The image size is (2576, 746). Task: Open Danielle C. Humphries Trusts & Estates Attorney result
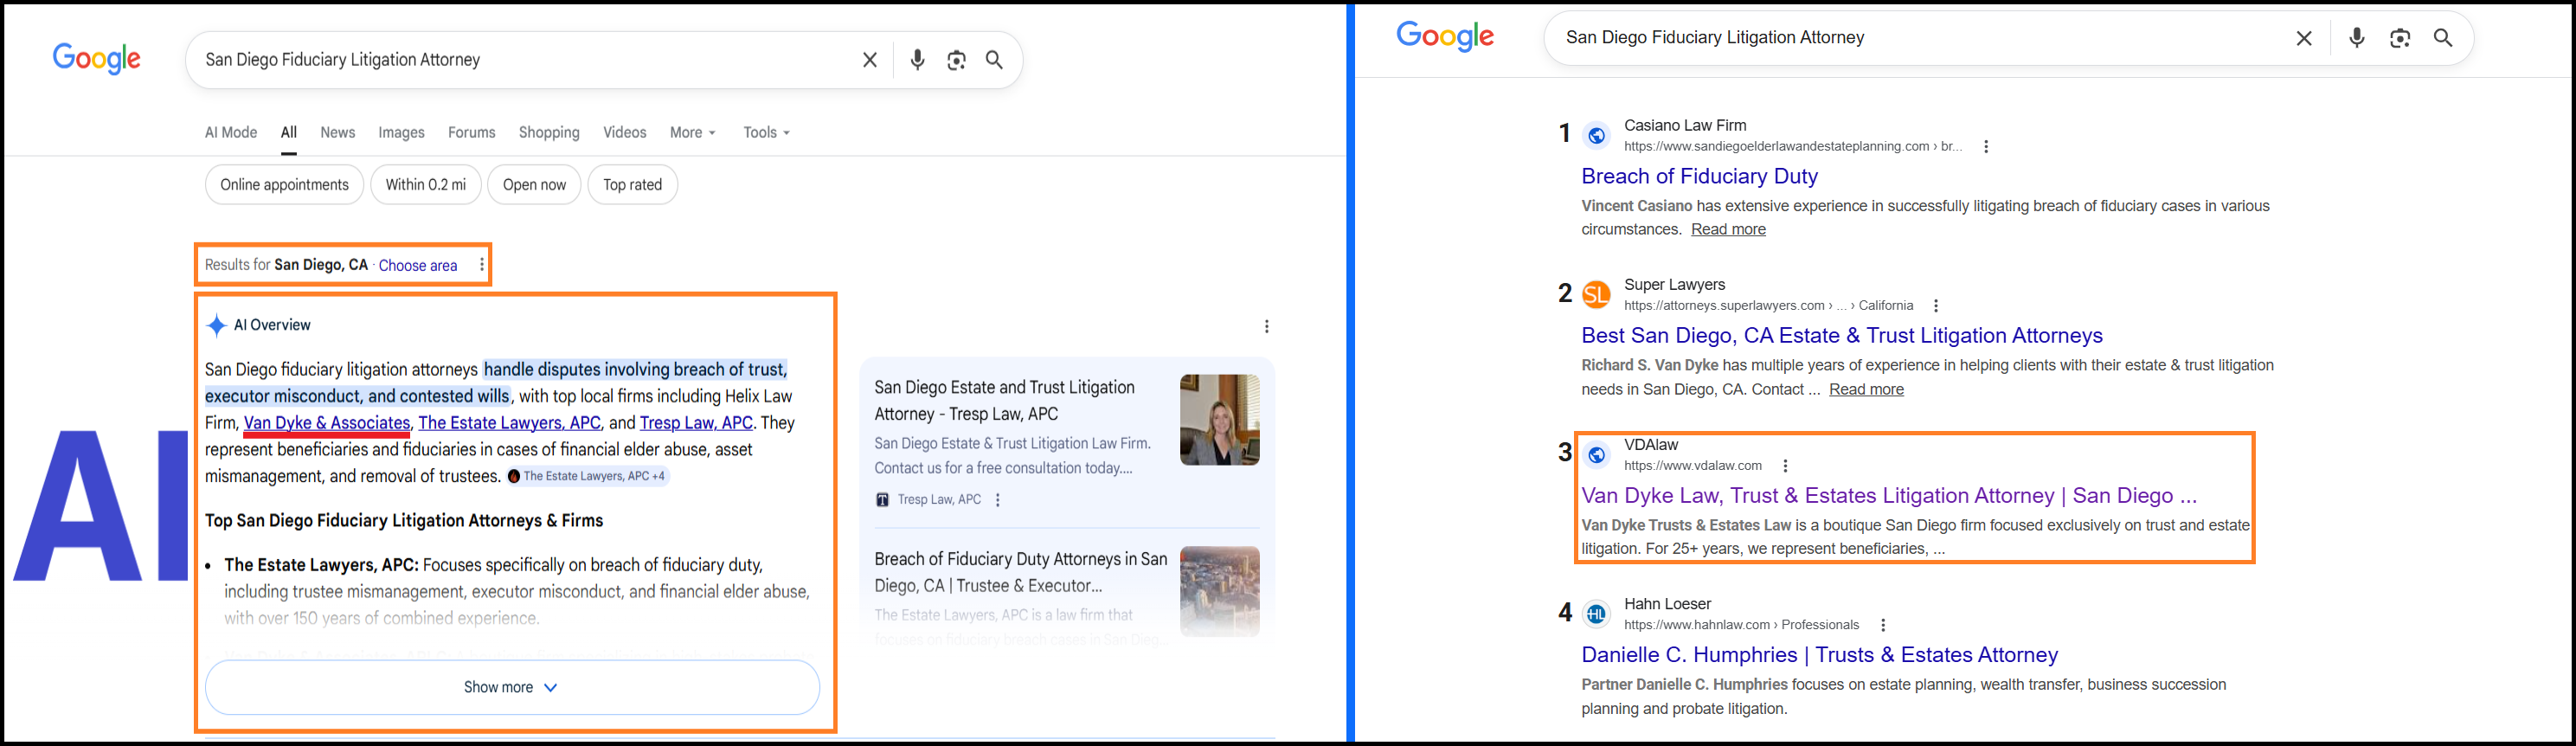1819,655
